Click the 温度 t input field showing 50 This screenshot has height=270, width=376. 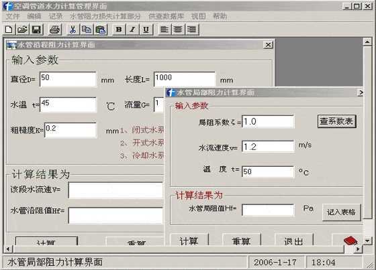click(x=268, y=172)
